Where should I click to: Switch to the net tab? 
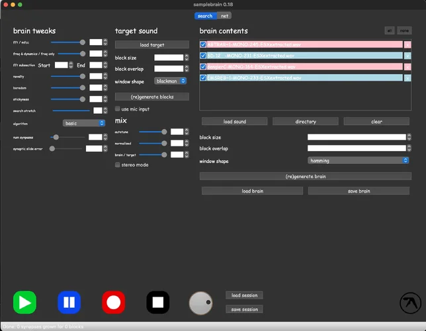click(224, 16)
